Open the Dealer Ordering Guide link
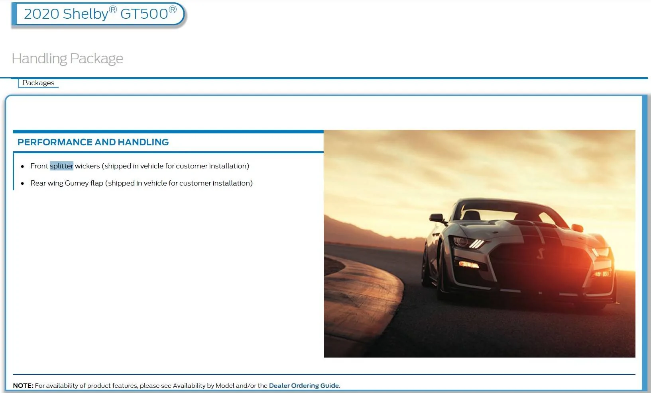 pyautogui.click(x=304, y=385)
